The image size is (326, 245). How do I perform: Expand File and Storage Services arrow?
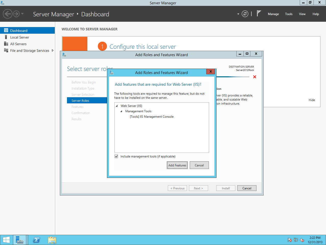(52, 51)
